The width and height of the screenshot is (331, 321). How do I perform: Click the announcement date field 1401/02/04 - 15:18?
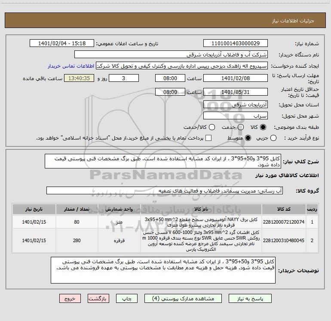tap(61, 44)
